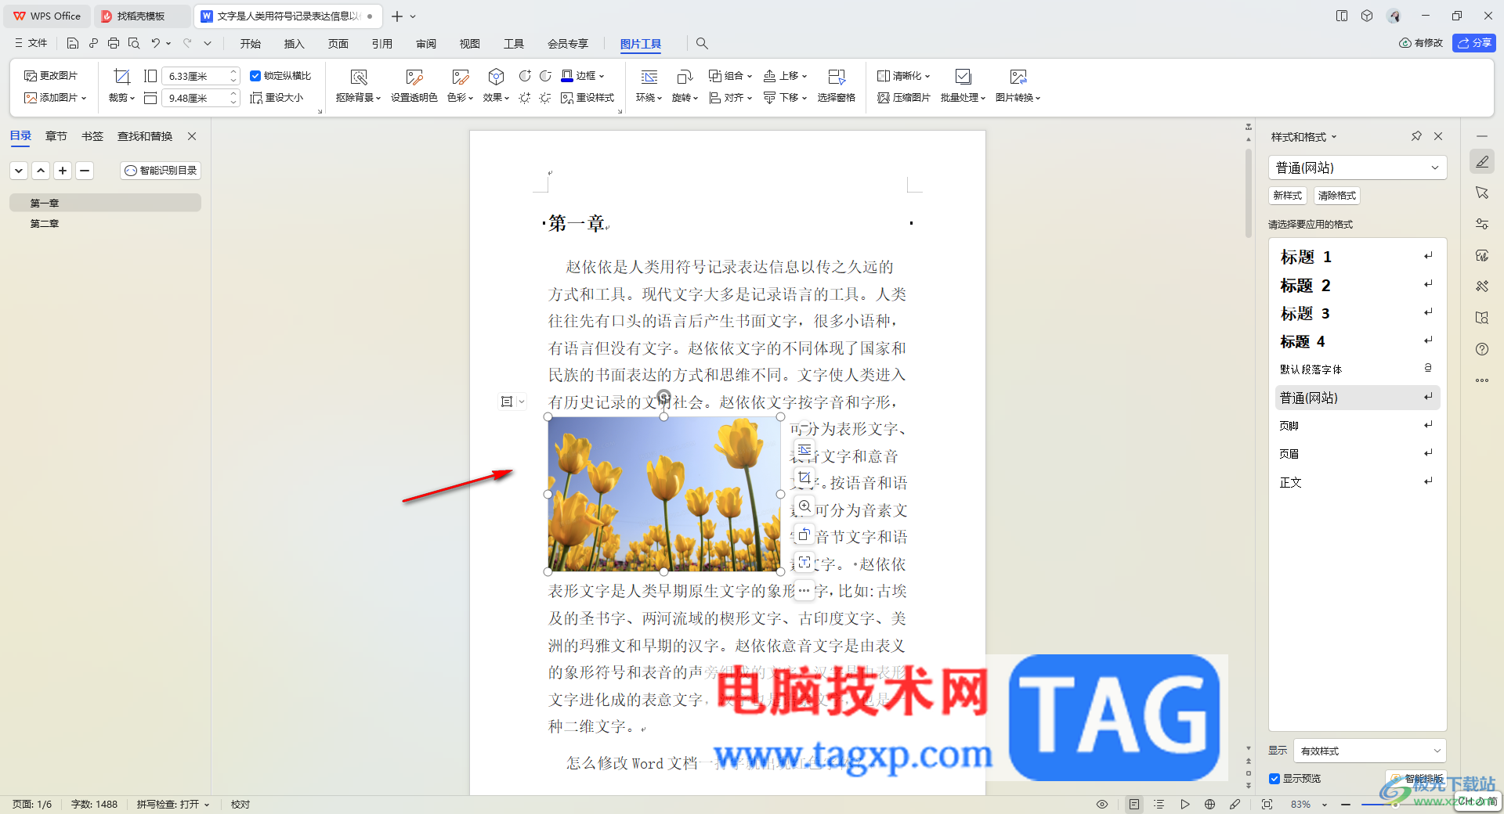This screenshot has height=814, width=1504.
Task: Open picture Effects (效果) tool
Action: pyautogui.click(x=496, y=86)
